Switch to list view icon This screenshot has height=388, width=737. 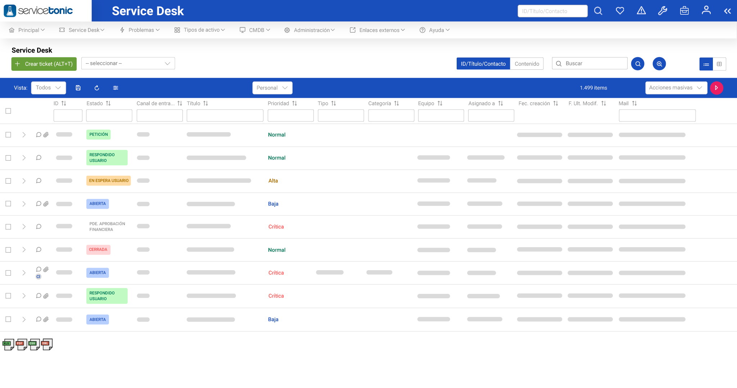(x=706, y=64)
